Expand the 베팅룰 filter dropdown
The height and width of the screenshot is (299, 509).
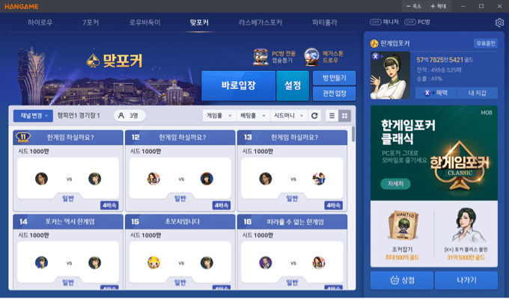253,116
